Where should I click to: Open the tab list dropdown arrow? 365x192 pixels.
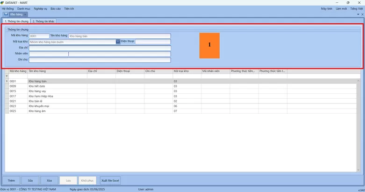tap(358, 14)
